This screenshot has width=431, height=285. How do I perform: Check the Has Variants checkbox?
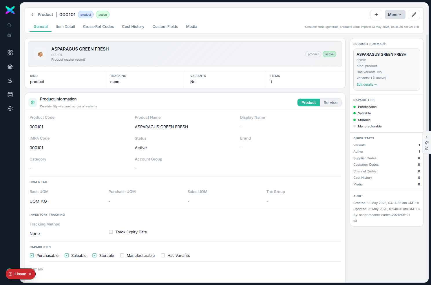(163, 255)
